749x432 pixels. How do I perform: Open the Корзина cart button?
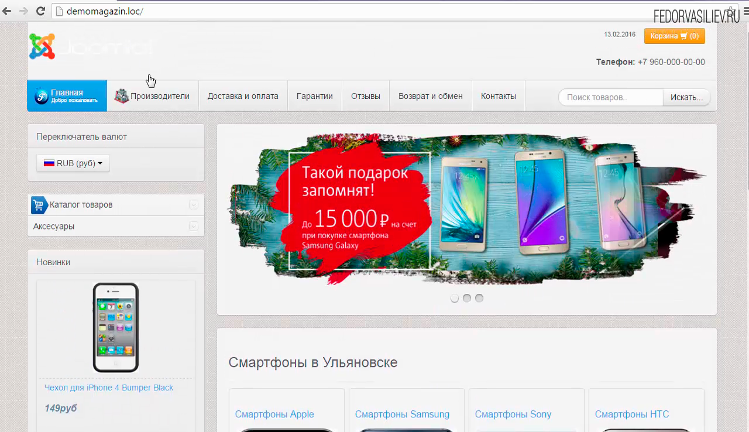click(x=674, y=36)
